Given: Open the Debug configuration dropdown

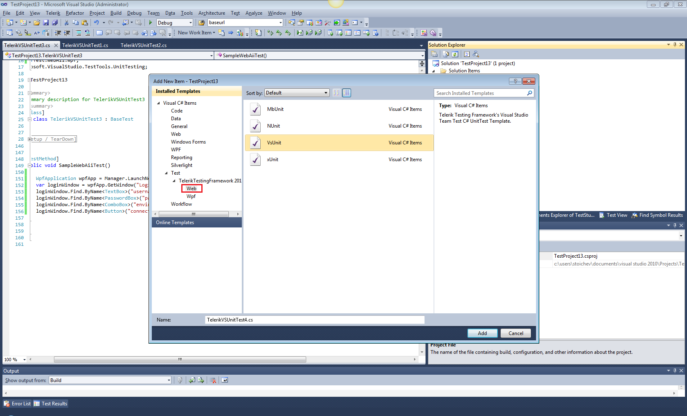Looking at the screenshot, I should pos(191,22).
